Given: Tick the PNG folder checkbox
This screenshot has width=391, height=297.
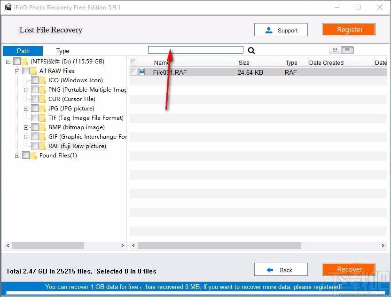Looking at the screenshot, I should point(35,89).
